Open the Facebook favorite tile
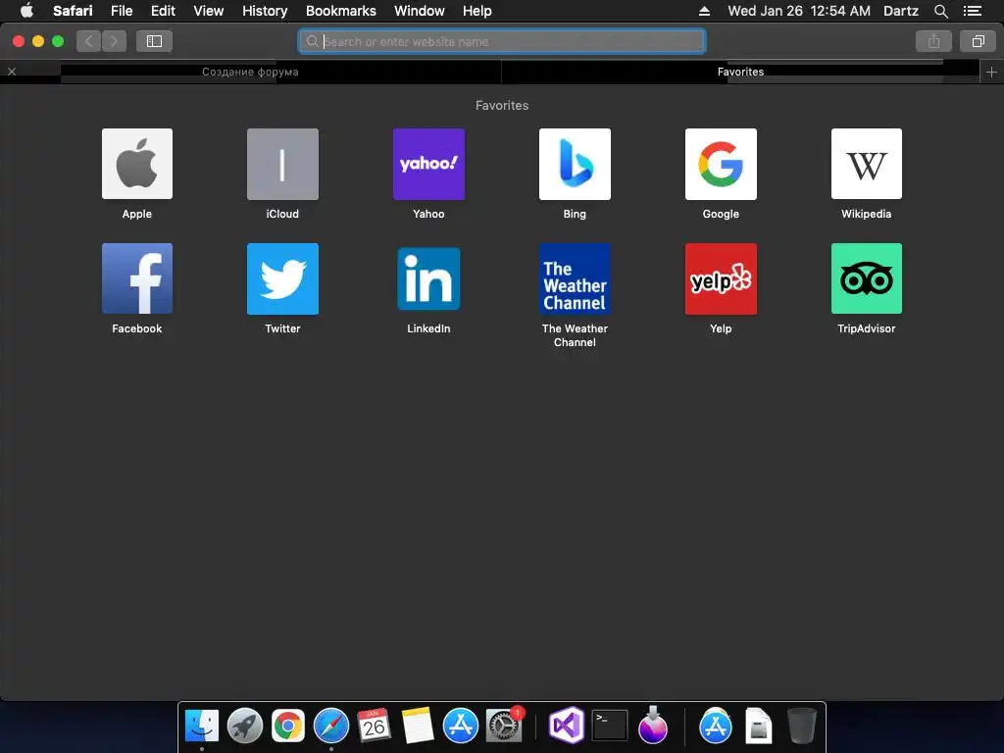This screenshot has width=1004, height=753. (x=137, y=278)
